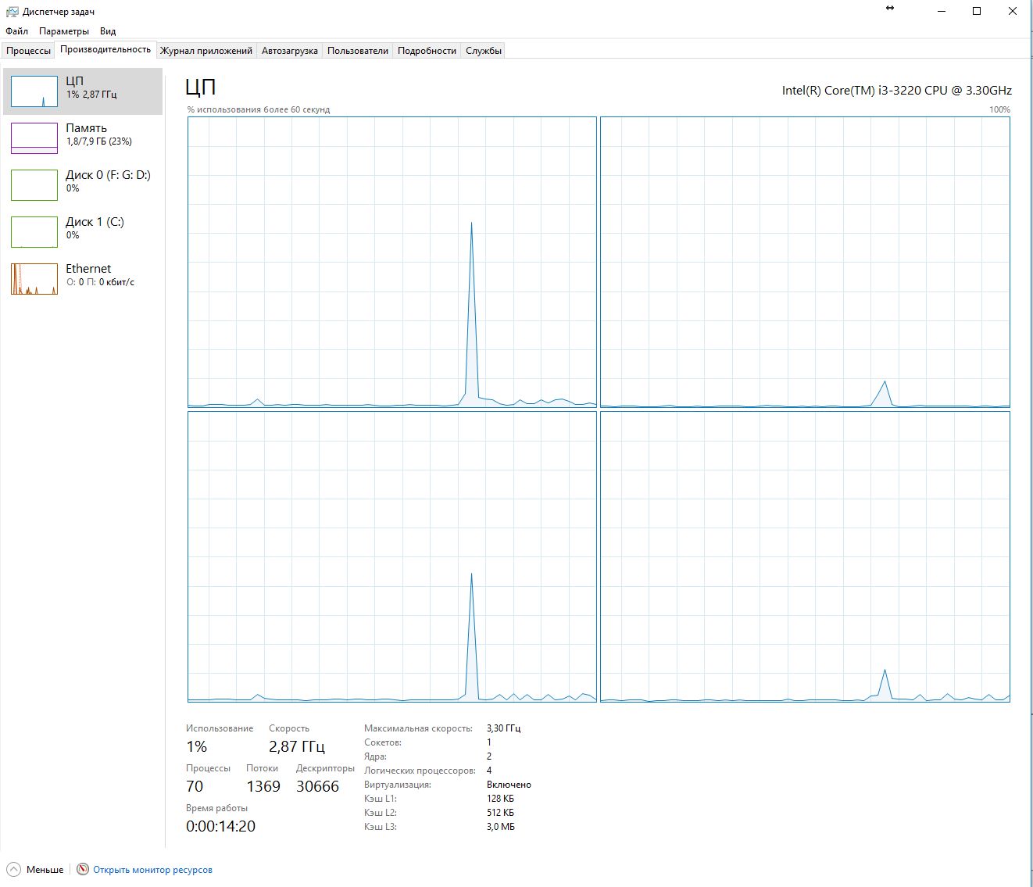1033x887 pixels.
Task: Open the Службы tab
Action: click(484, 51)
